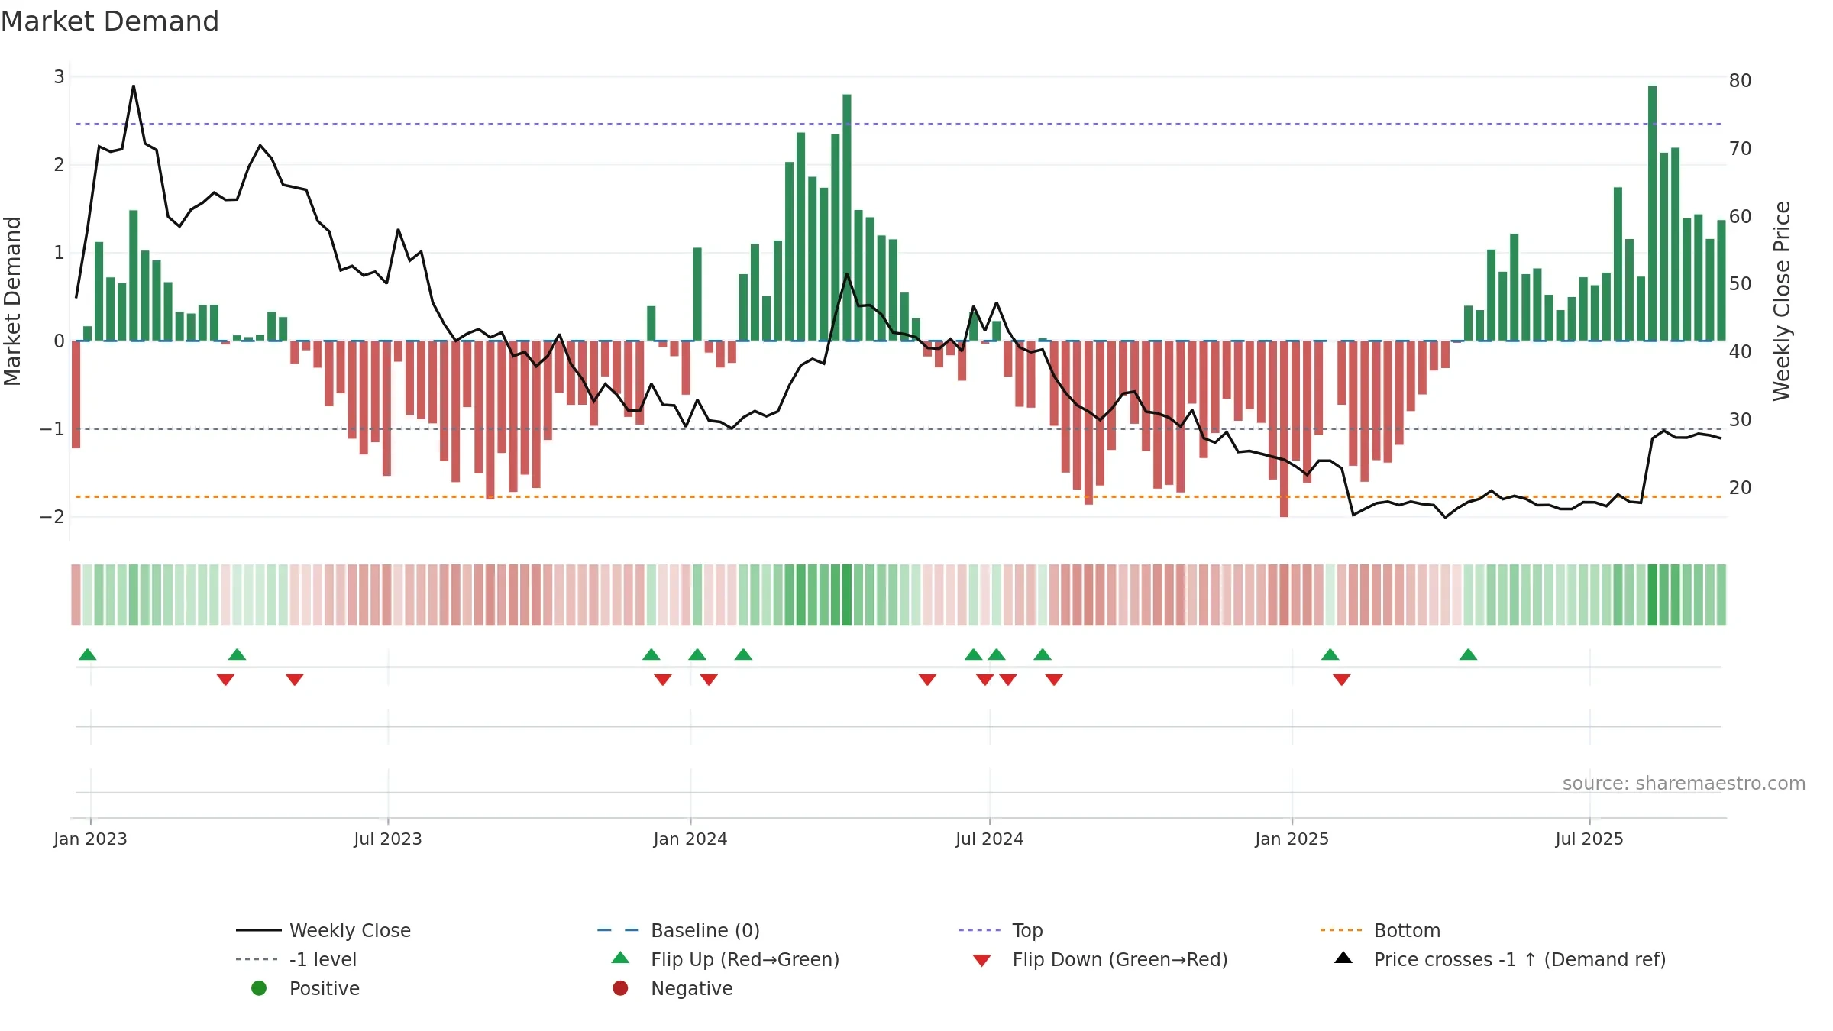The height and width of the screenshot is (1031, 1833).
Task: Toggle the Top legend entry
Action: pyautogui.click(x=1001, y=930)
